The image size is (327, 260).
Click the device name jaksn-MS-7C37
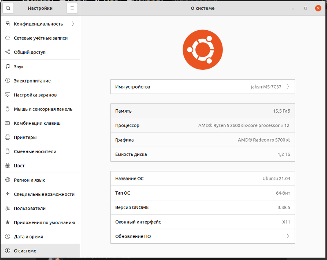coord(266,87)
